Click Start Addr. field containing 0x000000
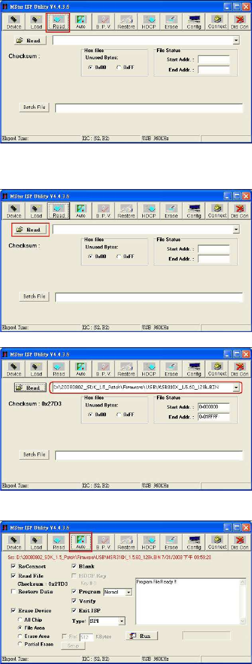The width and height of the screenshot is (252, 664). (214, 406)
